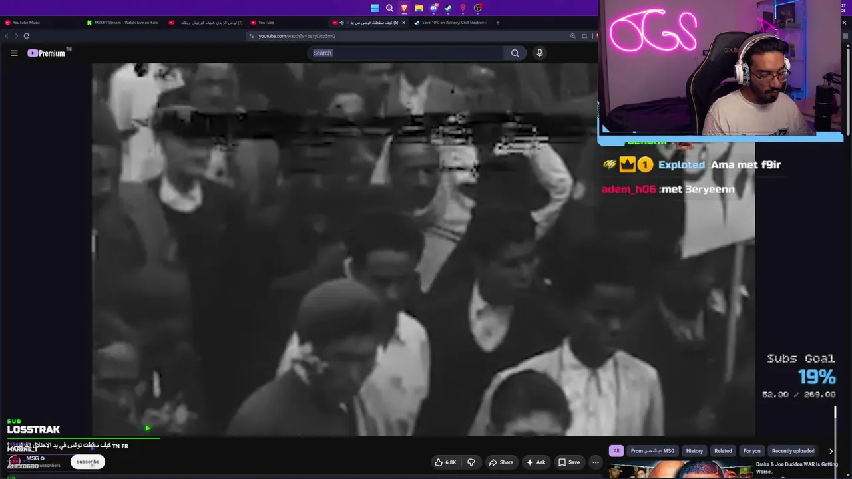Subscribe to the MSG channel
This screenshot has width=852, height=479.
coord(87,462)
